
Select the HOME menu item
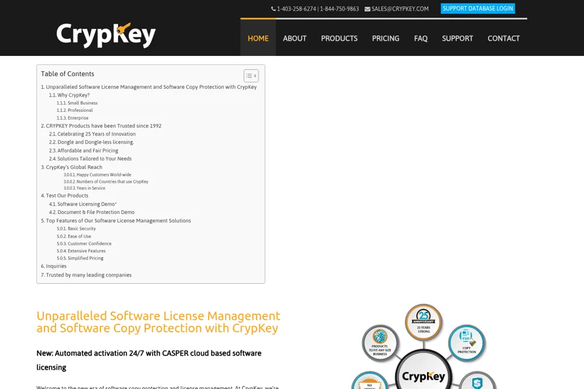258,38
